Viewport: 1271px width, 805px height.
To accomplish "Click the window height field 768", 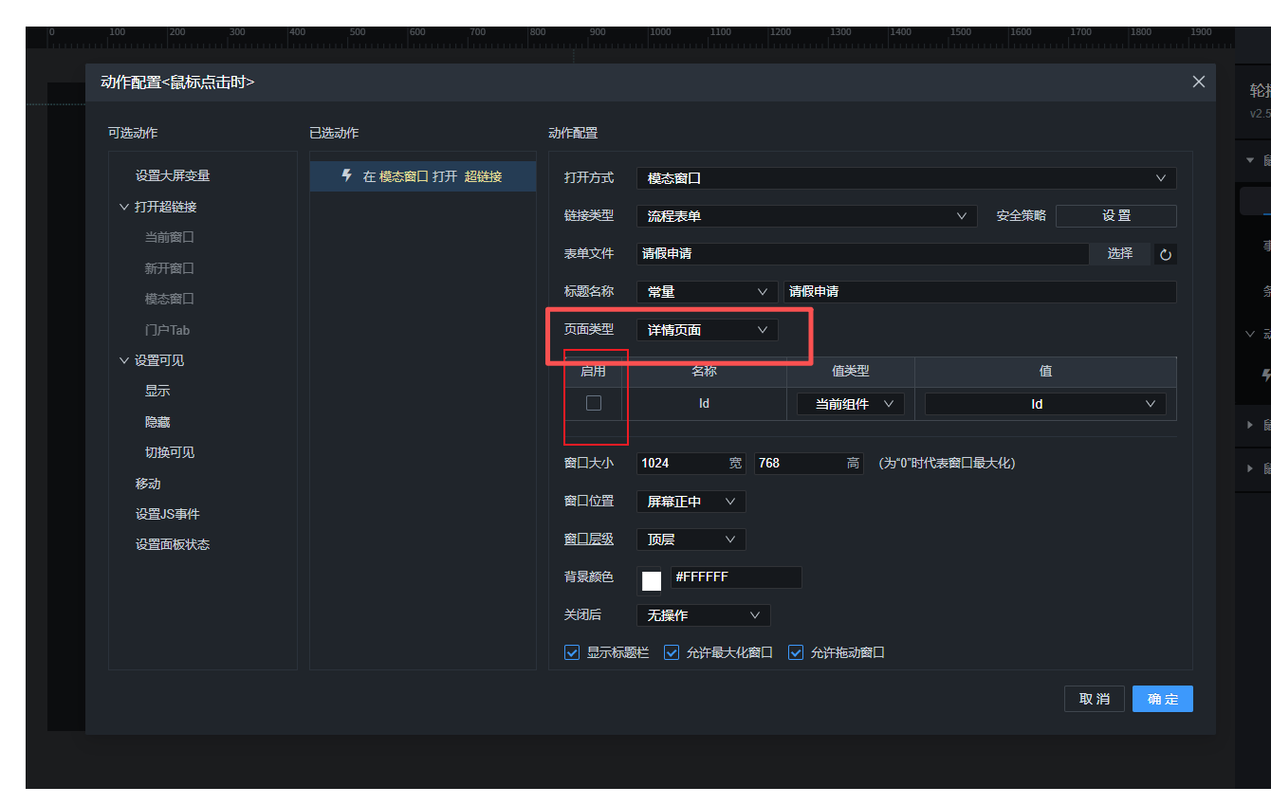I will point(808,464).
